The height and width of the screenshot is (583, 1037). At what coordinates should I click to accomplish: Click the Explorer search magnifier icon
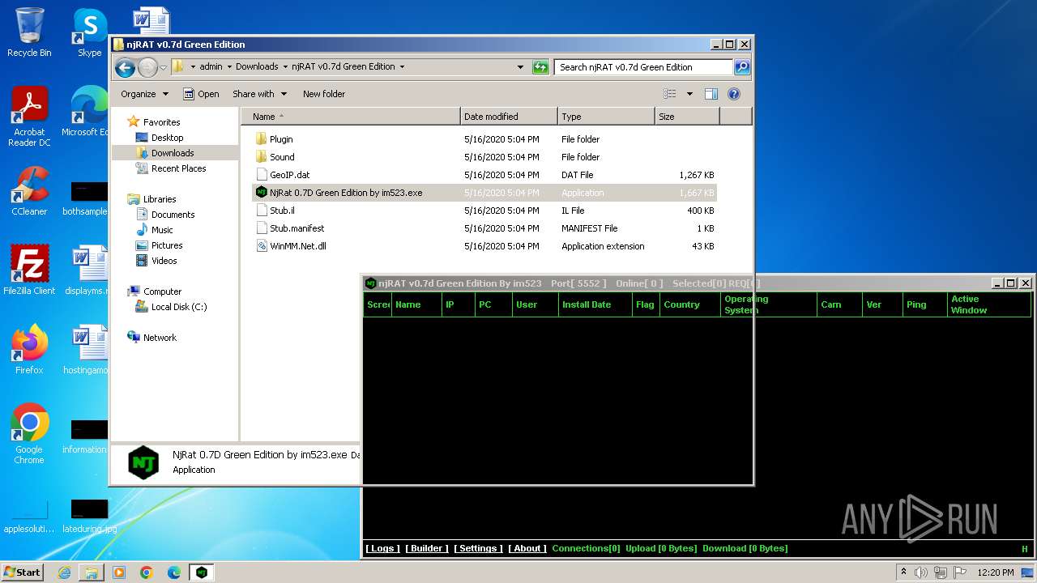coord(742,67)
